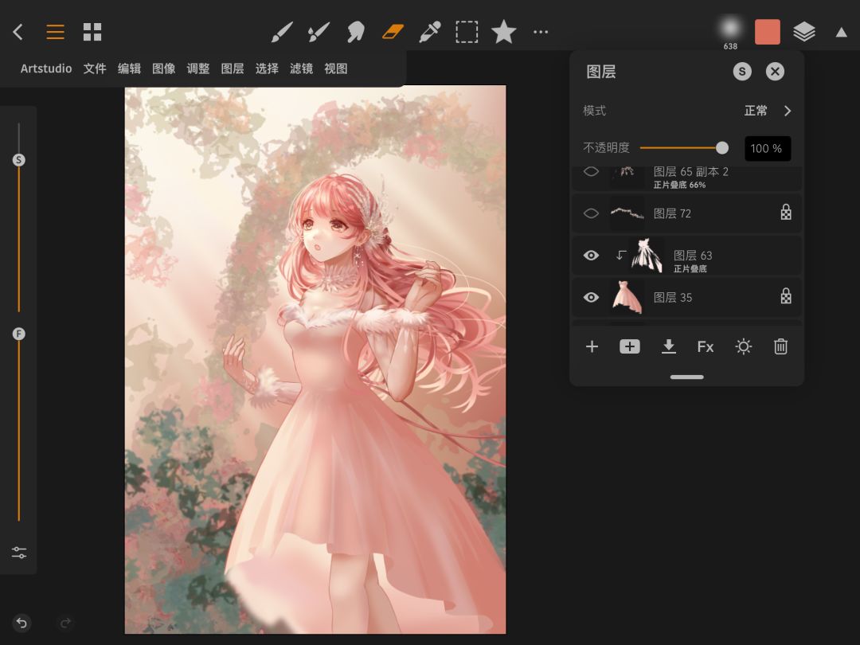Image resolution: width=860 pixels, height=645 pixels.
Task: Click the opacity 100 % value field
Action: pyautogui.click(x=767, y=148)
